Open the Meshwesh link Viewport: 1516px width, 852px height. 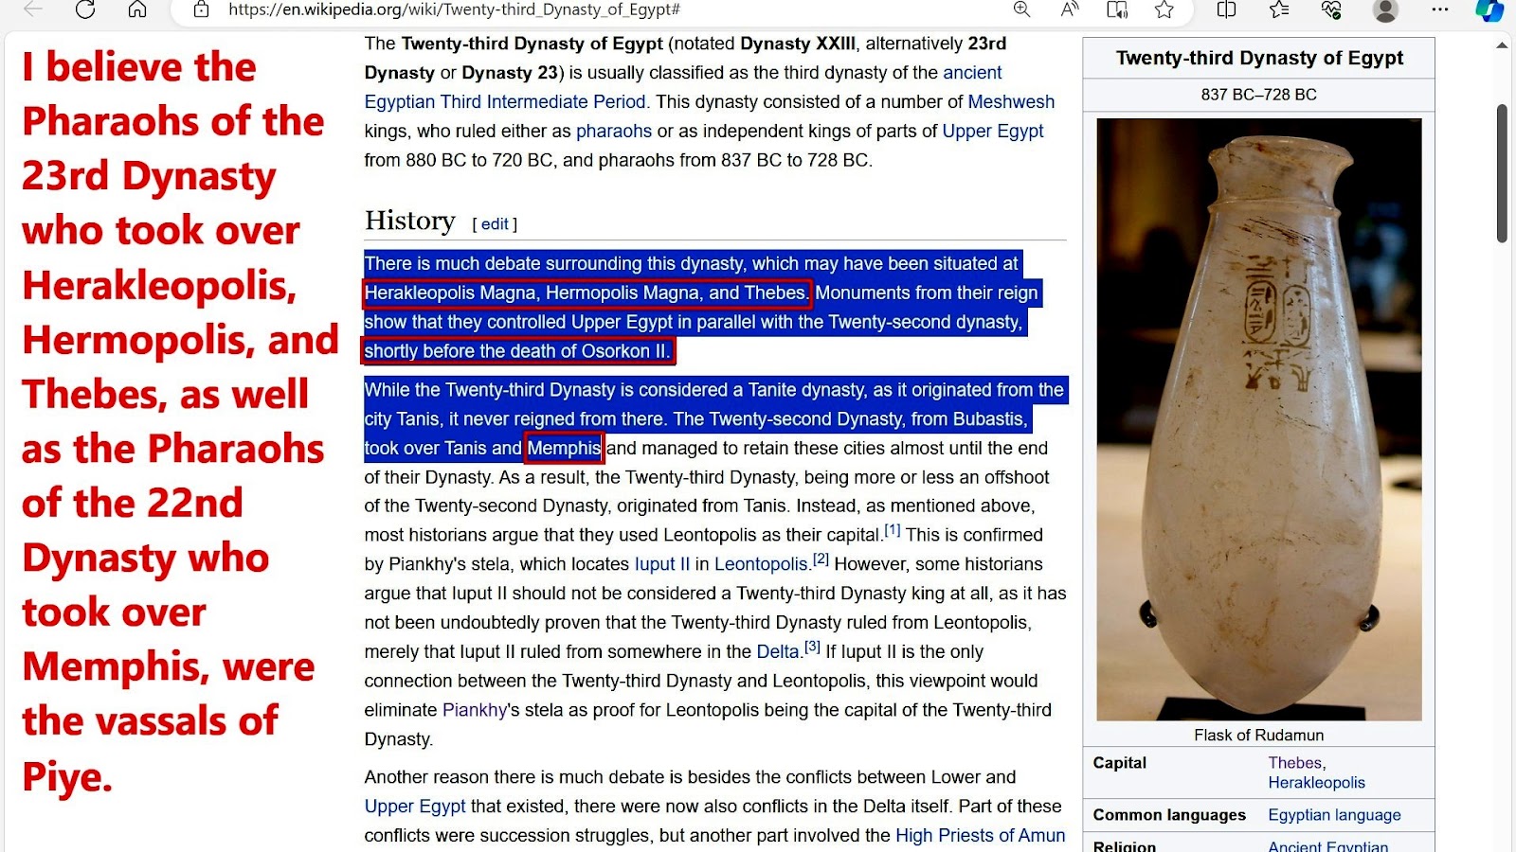click(1011, 102)
